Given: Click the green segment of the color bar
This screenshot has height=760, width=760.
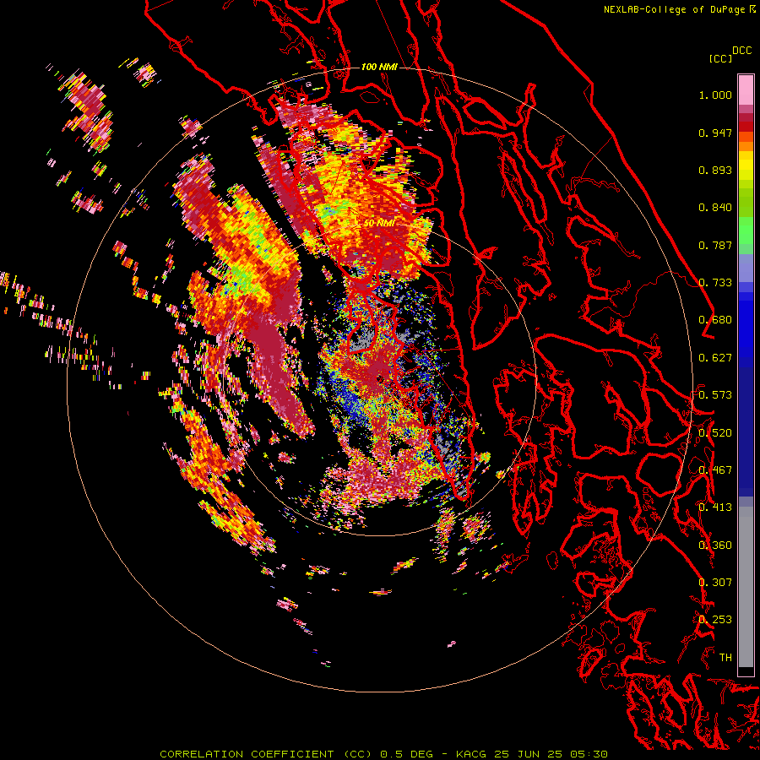Looking at the screenshot, I should click(x=746, y=231).
